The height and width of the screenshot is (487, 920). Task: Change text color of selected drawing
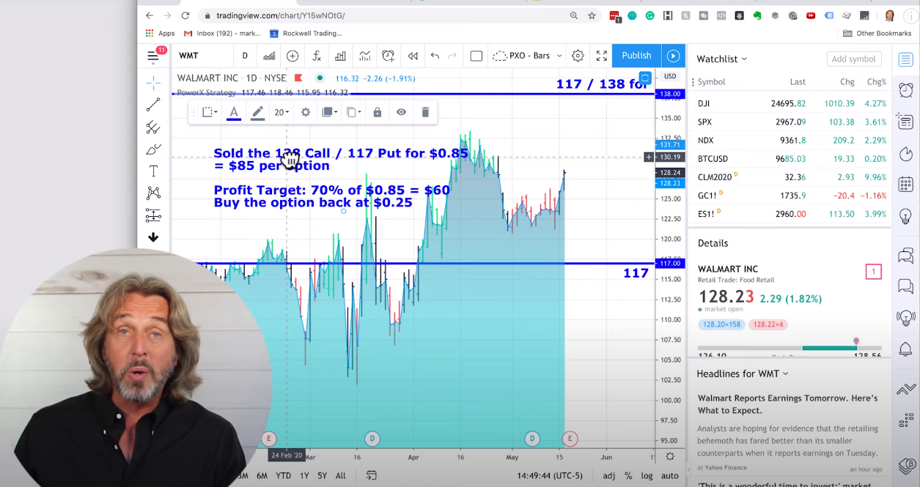click(x=233, y=112)
